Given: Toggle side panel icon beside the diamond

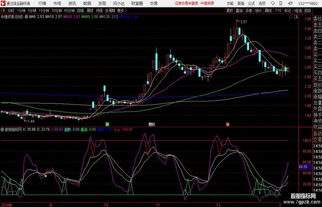Looking at the screenshot, I should 296,17.
